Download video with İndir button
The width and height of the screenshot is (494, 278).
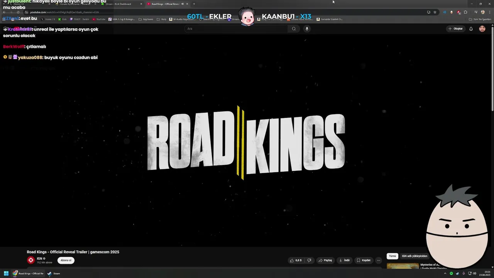(344, 260)
